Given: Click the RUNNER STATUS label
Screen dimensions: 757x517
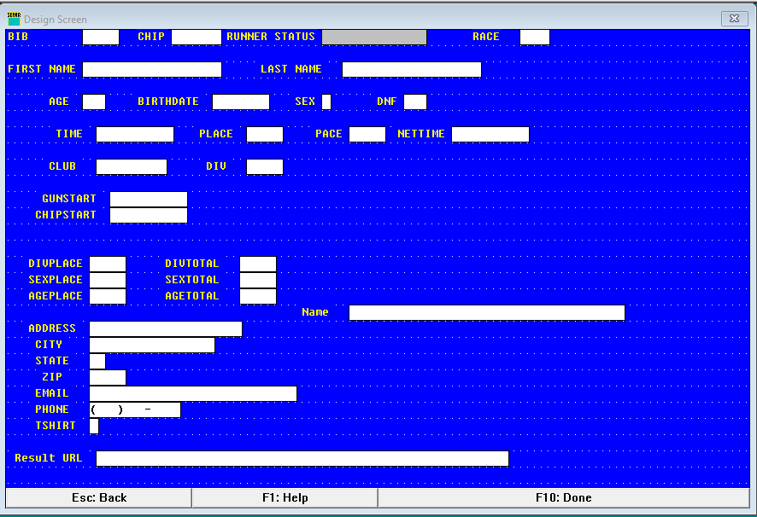Looking at the screenshot, I should tap(271, 37).
